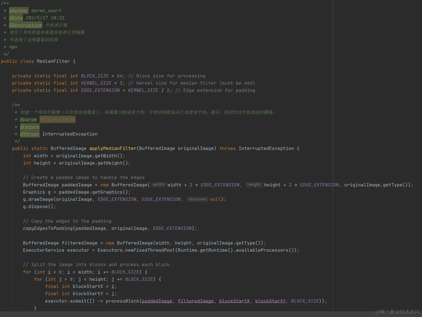
Task: Click the processBlock method call
Action: pyautogui.click(x=123, y=301)
